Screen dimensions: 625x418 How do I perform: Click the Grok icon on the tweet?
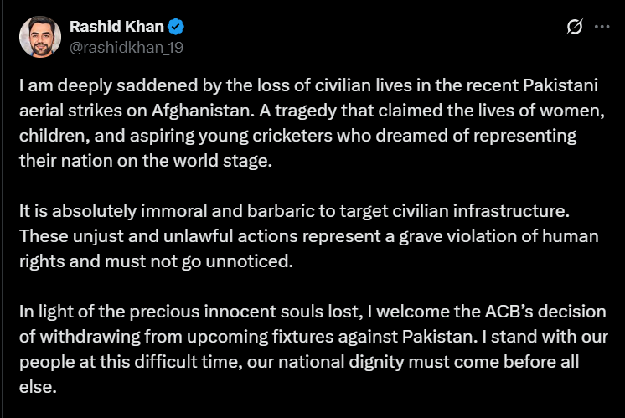(x=575, y=28)
